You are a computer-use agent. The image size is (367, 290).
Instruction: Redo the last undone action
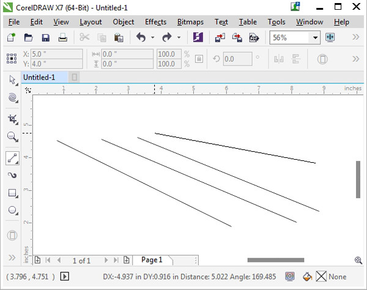[x=167, y=37]
